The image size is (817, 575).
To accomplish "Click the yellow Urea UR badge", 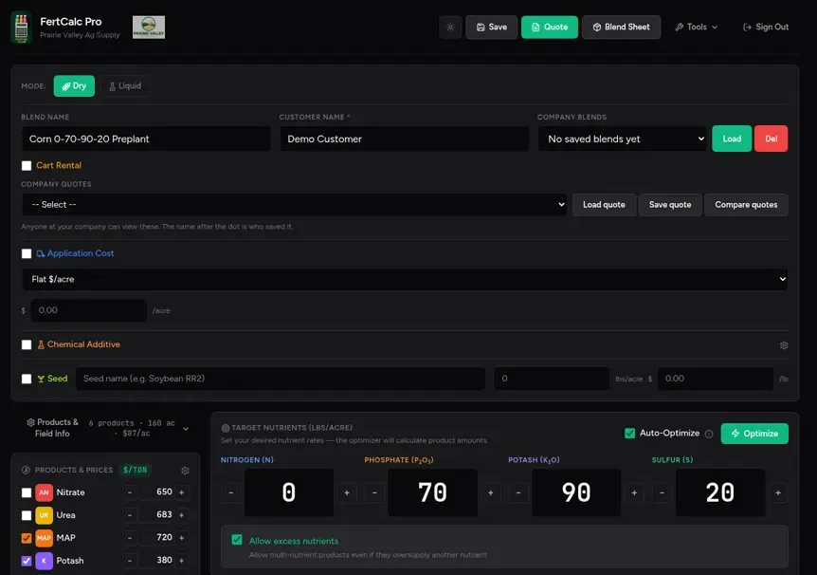I will (x=44, y=515).
